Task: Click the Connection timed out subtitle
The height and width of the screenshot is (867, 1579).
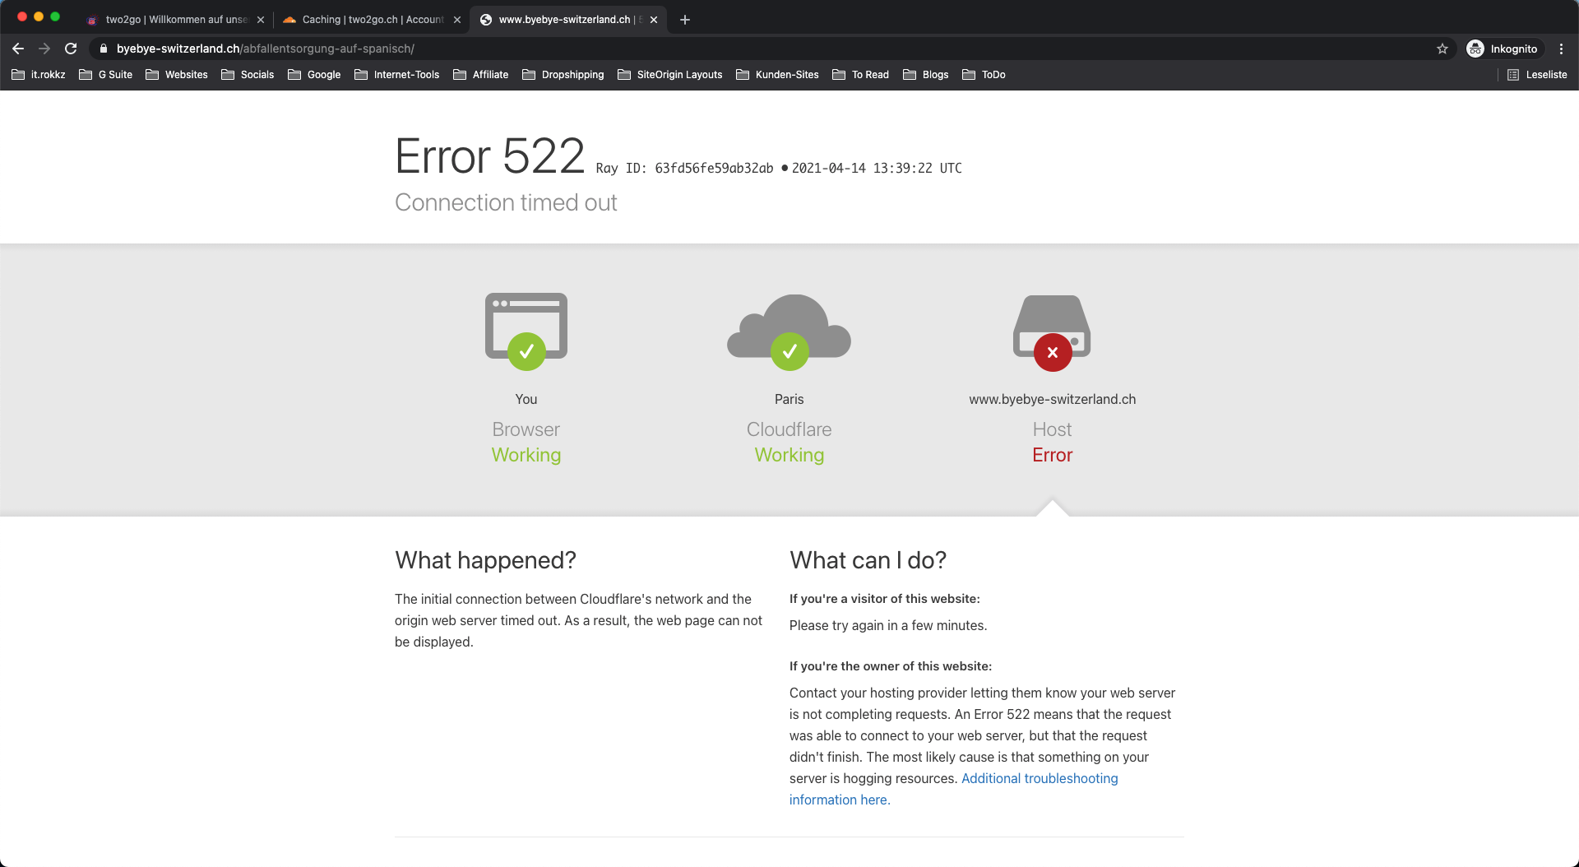Action: point(506,202)
